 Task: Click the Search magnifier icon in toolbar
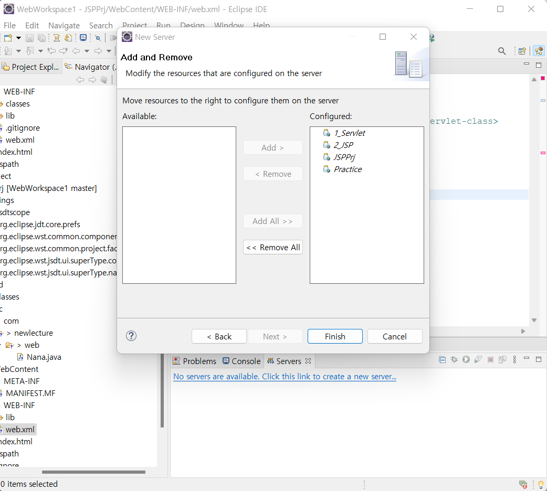502,51
